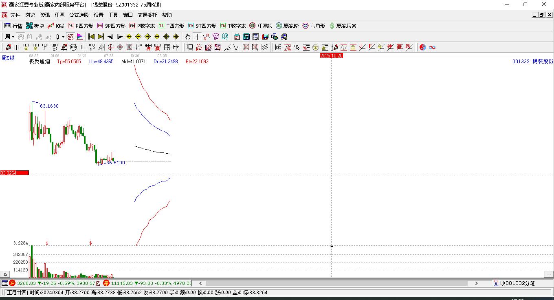Expand the panel arrow at bottom-left of chart

coord(5,274)
